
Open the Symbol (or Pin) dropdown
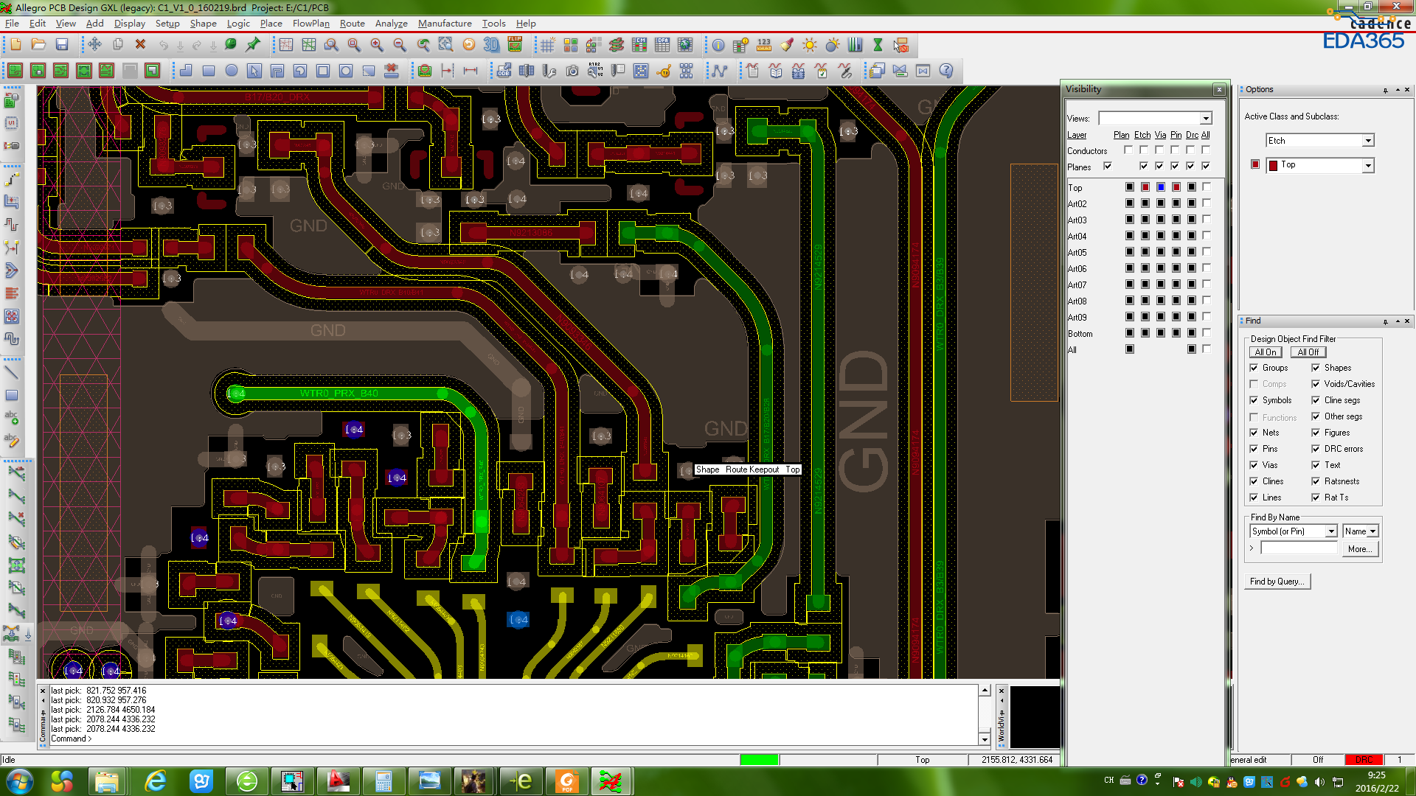point(1331,531)
